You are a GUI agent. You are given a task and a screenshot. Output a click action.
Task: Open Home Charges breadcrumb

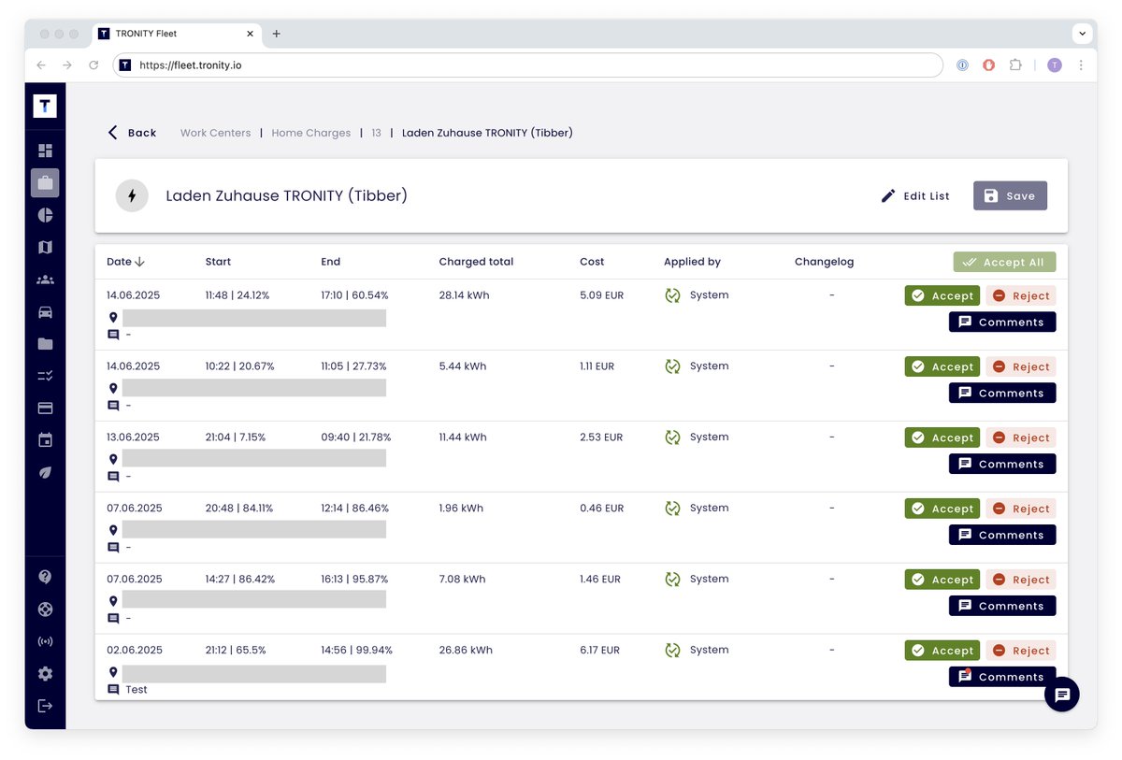tap(310, 133)
